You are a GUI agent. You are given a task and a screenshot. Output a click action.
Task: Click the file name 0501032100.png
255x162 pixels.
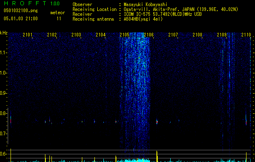tap(21, 11)
